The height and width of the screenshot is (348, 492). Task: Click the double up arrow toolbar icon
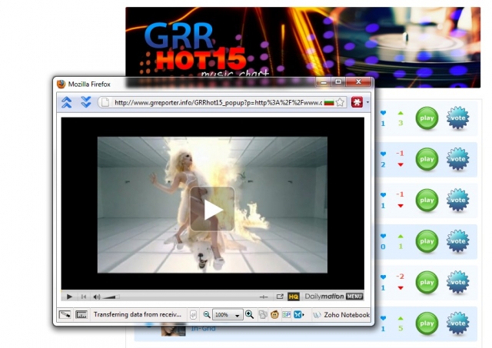click(67, 102)
